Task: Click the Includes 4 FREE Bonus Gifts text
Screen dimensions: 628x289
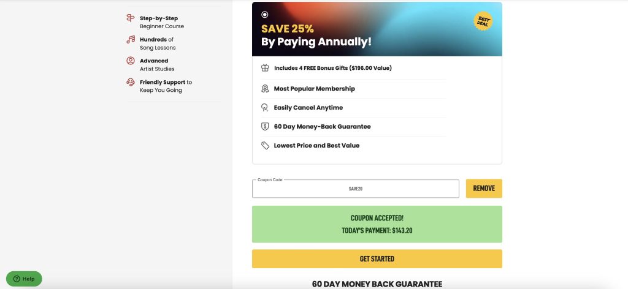Action: coord(333,68)
